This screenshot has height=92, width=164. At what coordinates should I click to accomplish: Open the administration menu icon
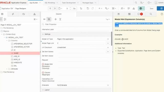pyautogui.click(x=142, y=3)
